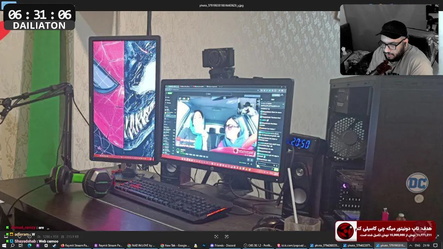Select active photo_5791993819 taskbar window
Viewport: 443px width, 249px height.
pyautogui.click(x=391, y=246)
